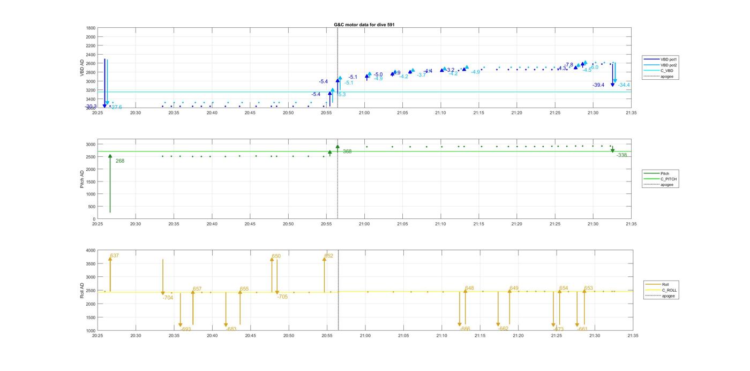Click the 368 pitch move label
This screenshot has width=750, height=371.
point(347,152)
